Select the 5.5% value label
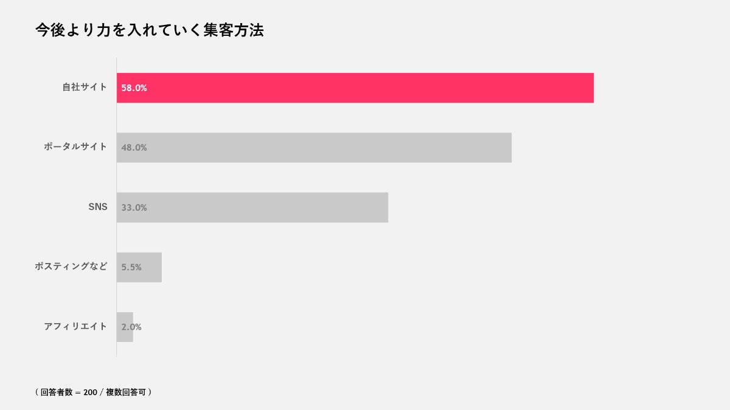Screen dimensions: 730x410 click(131, 267)
